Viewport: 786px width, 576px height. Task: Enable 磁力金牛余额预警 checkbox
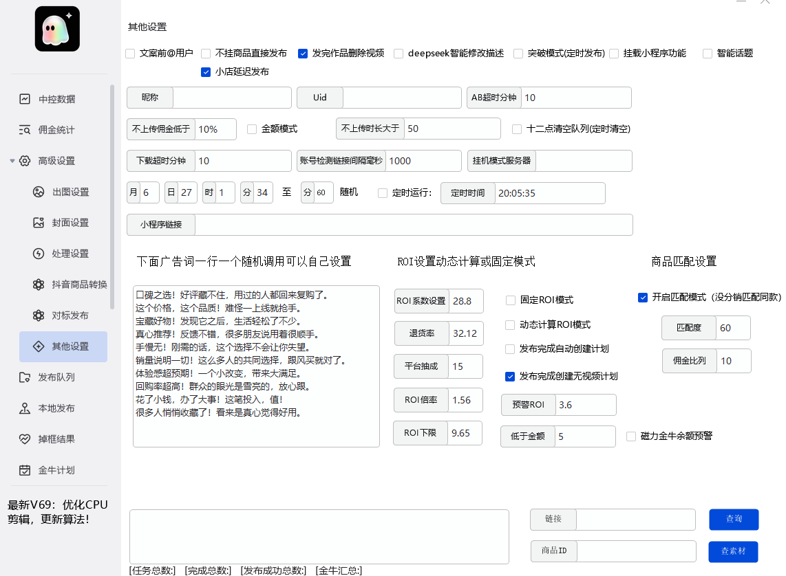coord(632,436)
